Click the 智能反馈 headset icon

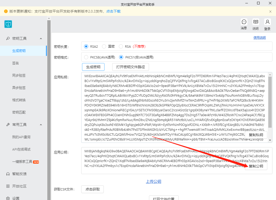pos(8,174)
